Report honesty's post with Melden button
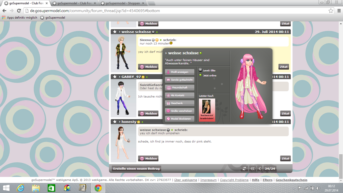 coord(148,159)
